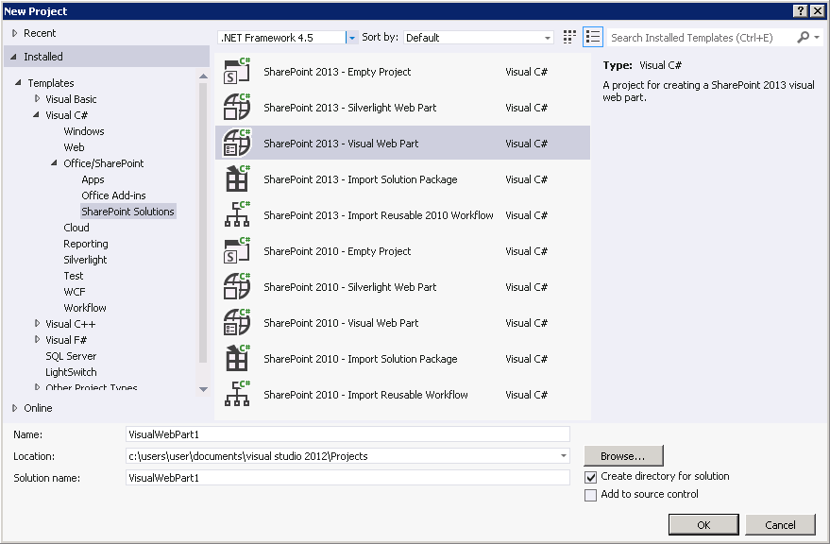Collapse the Installed section
830x544 pixels.
click(14, 57)
